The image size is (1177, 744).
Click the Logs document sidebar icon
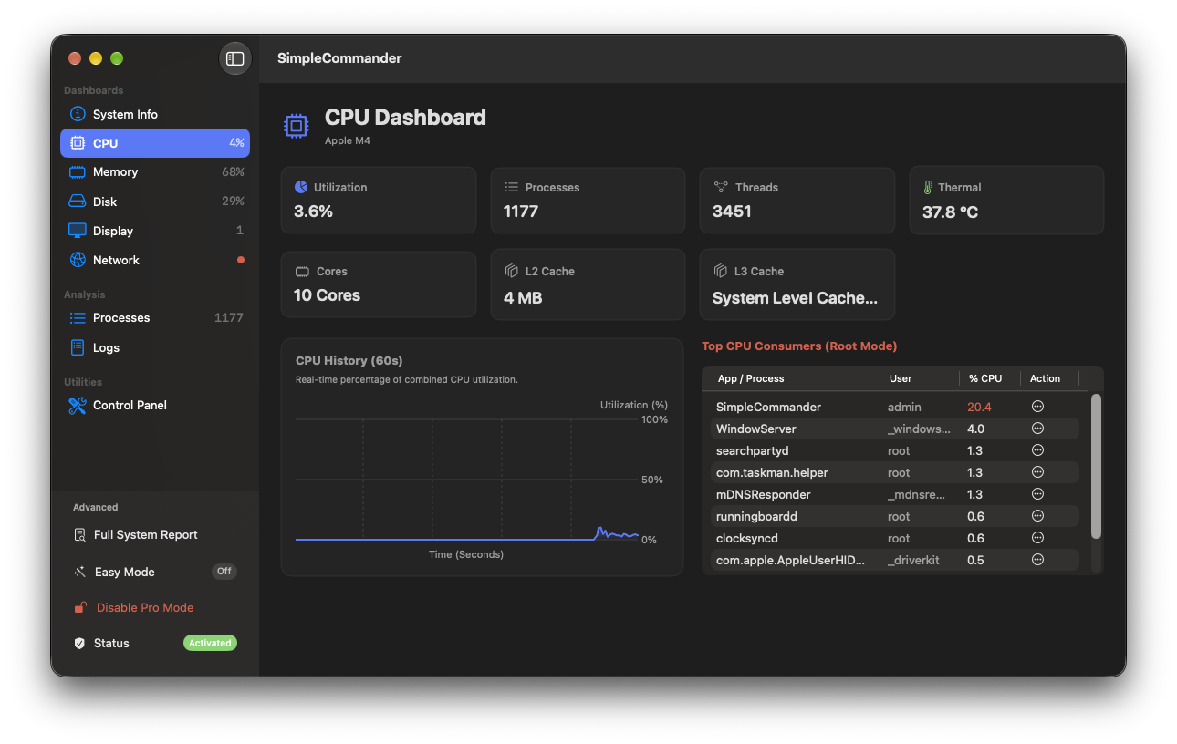tap(78, 347)
